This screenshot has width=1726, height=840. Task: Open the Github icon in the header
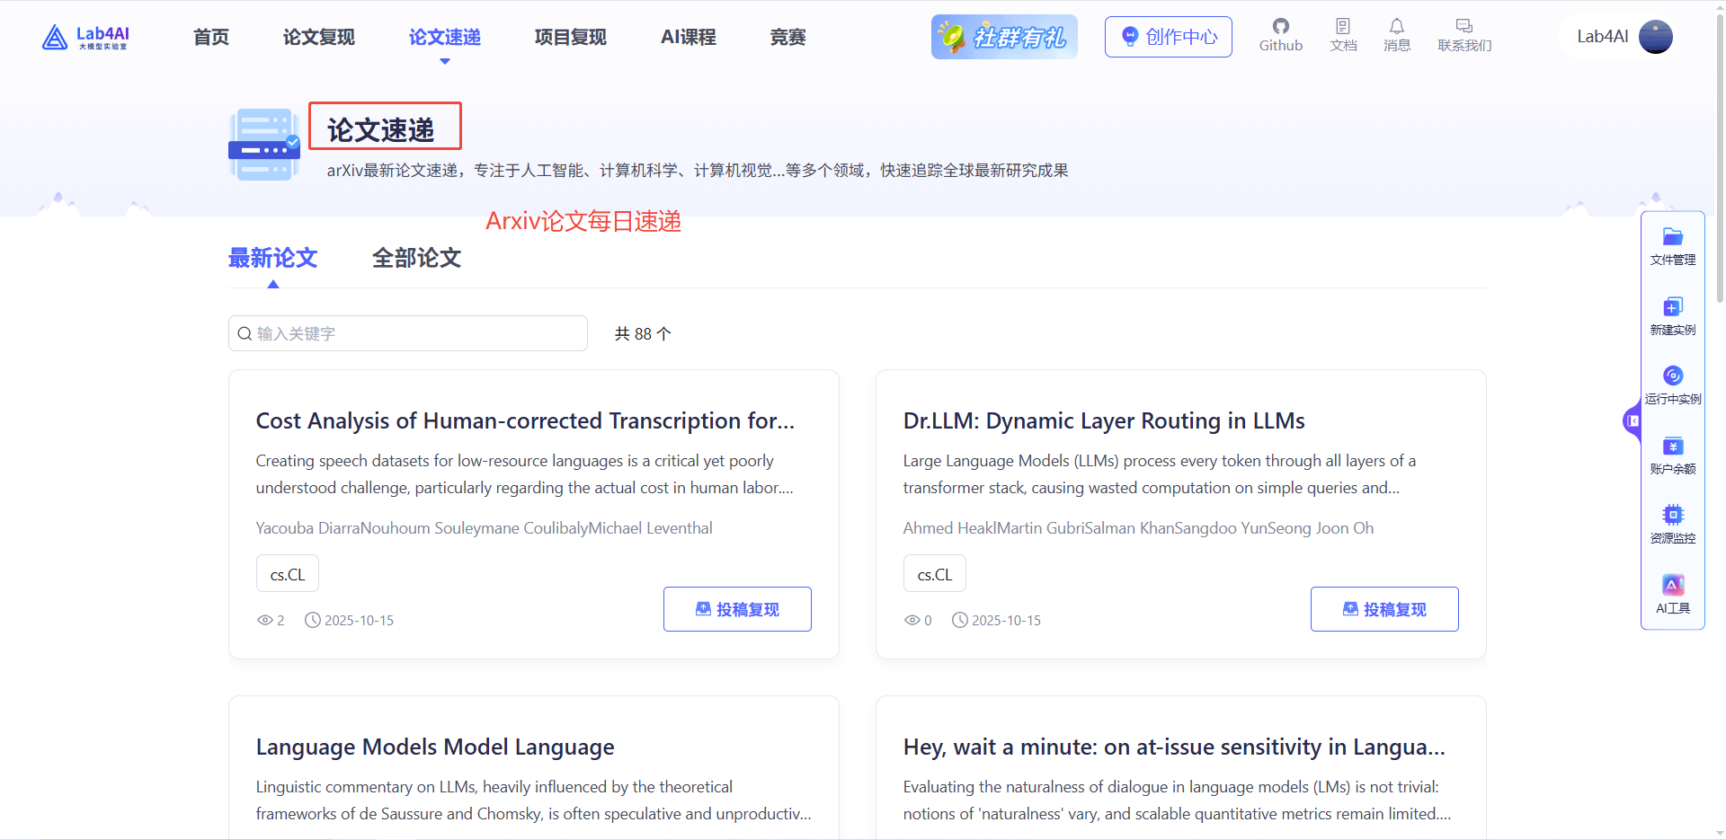[x=1280, y=36]
